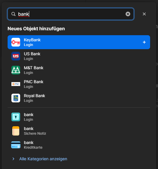This screenshot has height=169, width=158.
Task: Choose the PNC Bank logo icon
Action: pos(16,84)
